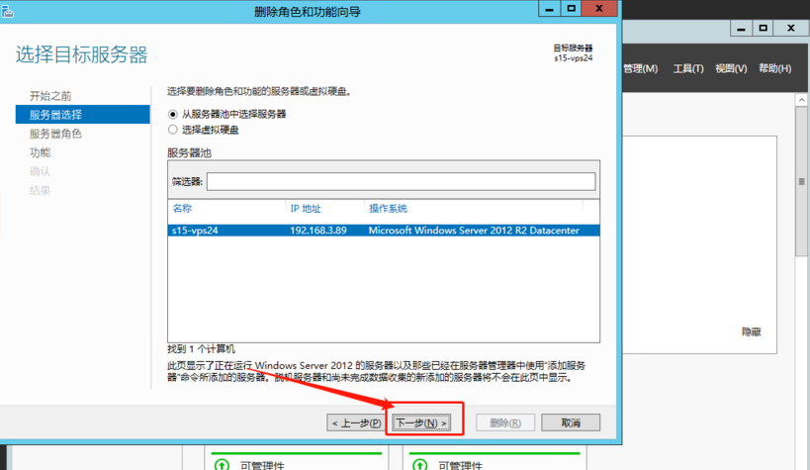
Task: Open 管理(M) menu in Server Manager
Action: pos(640,68)
